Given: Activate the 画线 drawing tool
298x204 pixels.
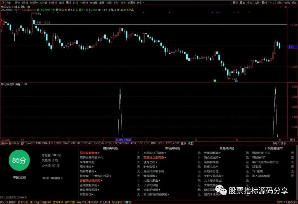Looking at the screenshot, I should (264, 3).
